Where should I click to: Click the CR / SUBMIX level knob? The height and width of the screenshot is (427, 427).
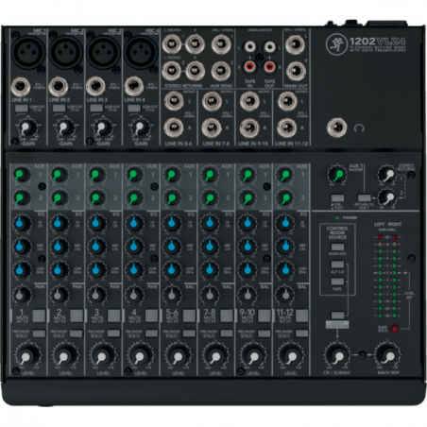pos(337,355)
